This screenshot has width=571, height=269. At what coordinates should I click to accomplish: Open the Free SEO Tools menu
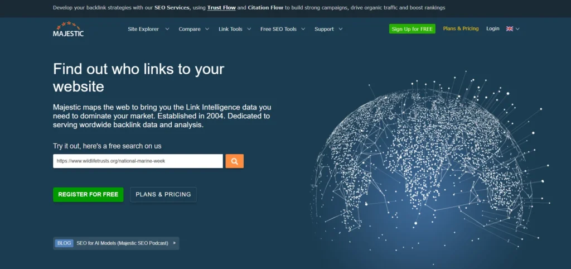(278, 29)
